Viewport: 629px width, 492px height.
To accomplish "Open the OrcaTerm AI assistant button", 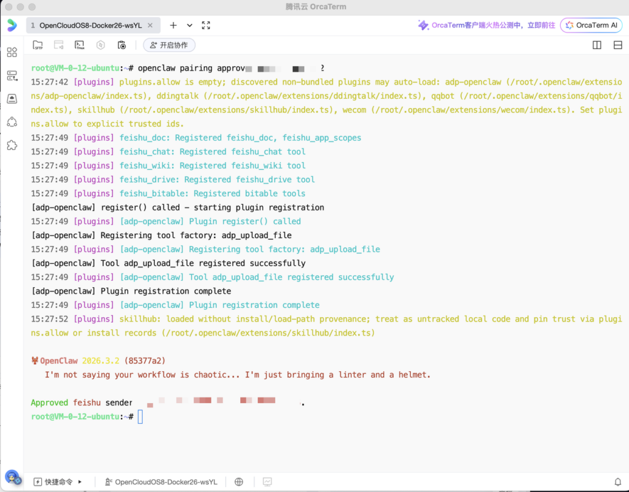I will point(591,25).
